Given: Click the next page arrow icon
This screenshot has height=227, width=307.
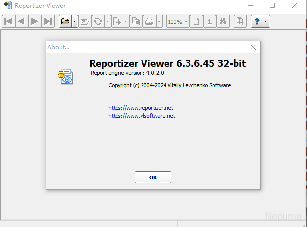Looking at the screenshot, I should [34, 21].
